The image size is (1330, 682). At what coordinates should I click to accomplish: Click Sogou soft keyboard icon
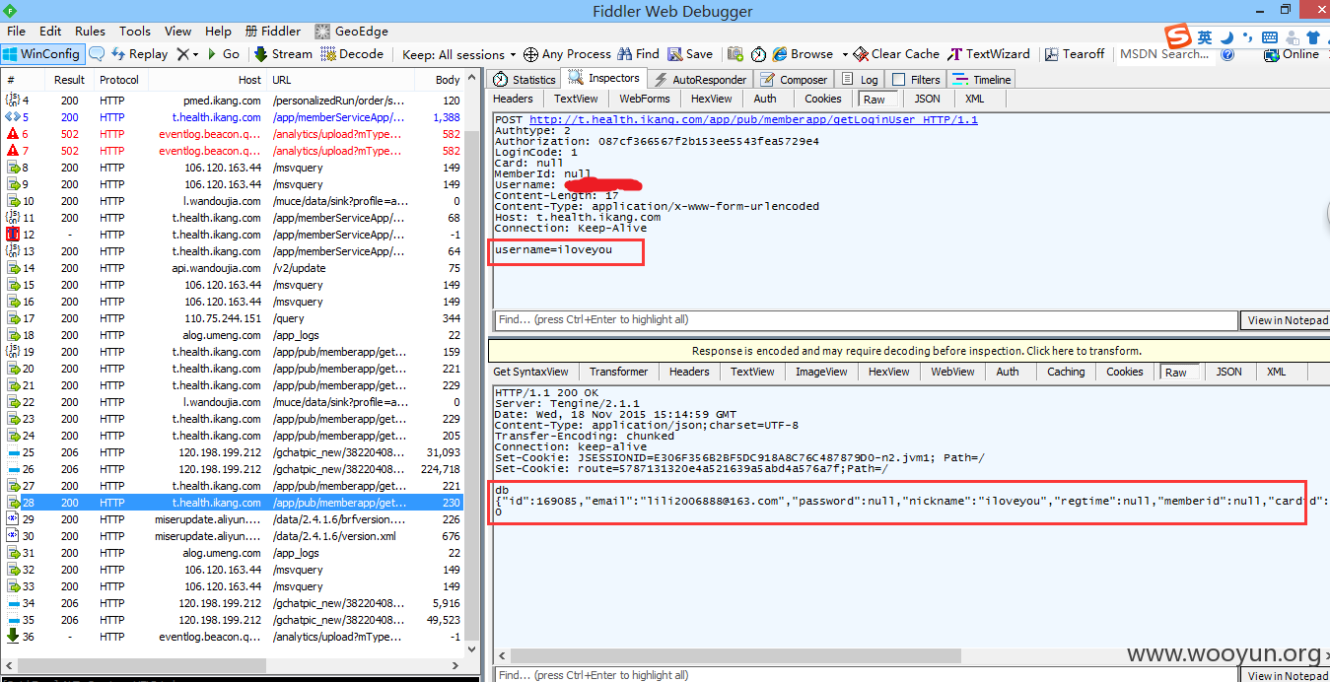pos(1272,37)
